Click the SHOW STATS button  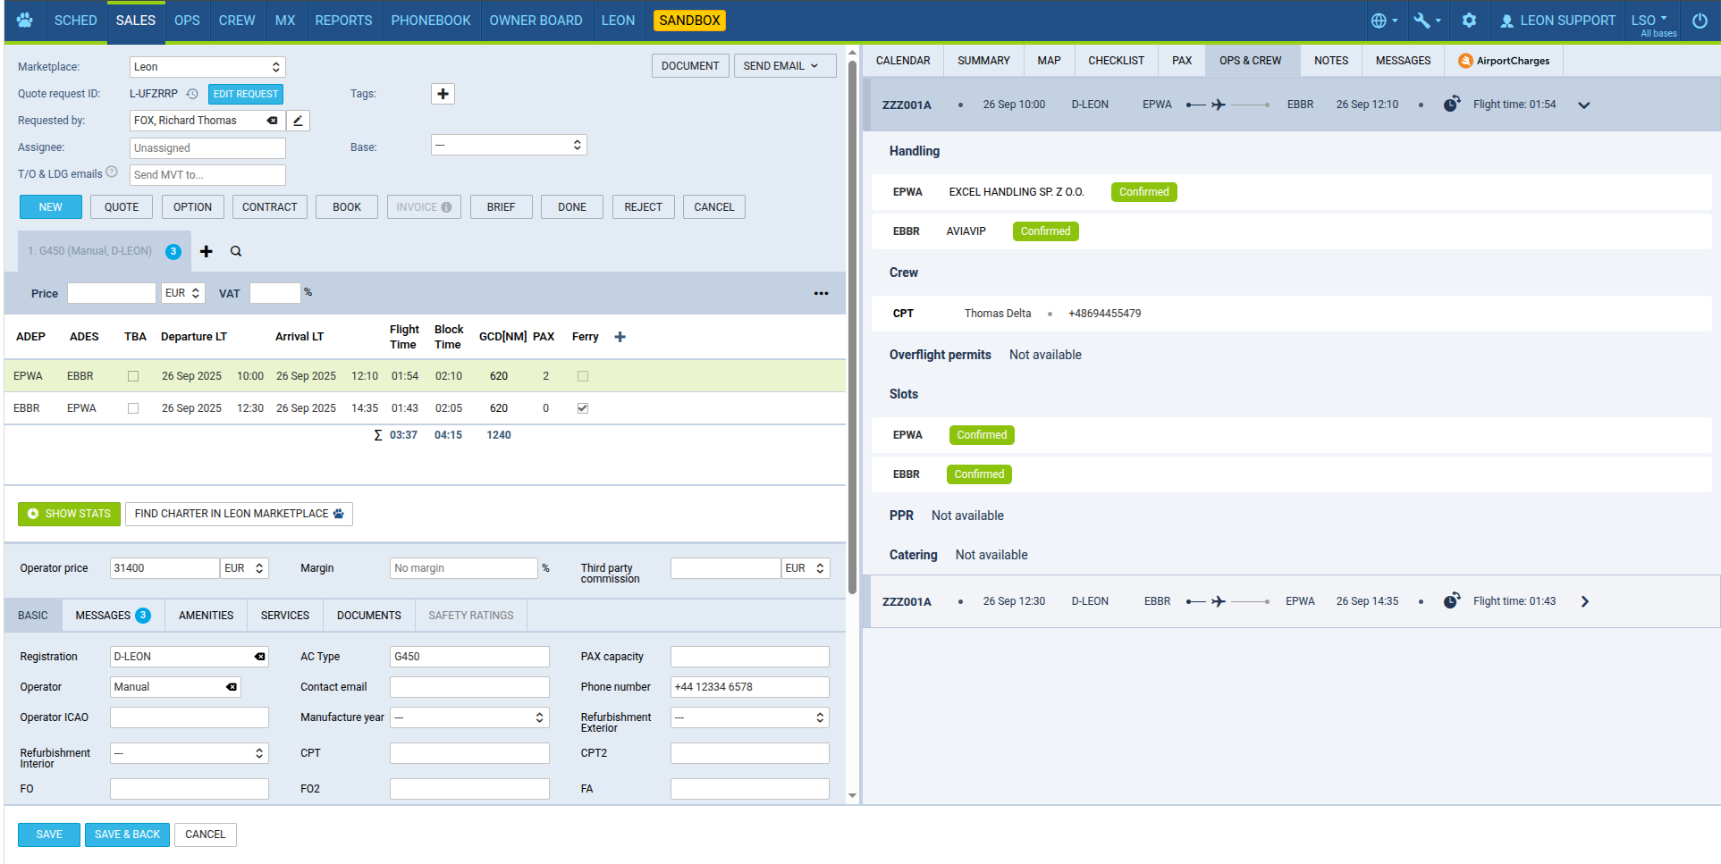coord(69,514)
